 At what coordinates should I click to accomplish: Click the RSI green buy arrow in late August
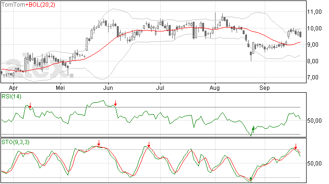pos(253,130)
